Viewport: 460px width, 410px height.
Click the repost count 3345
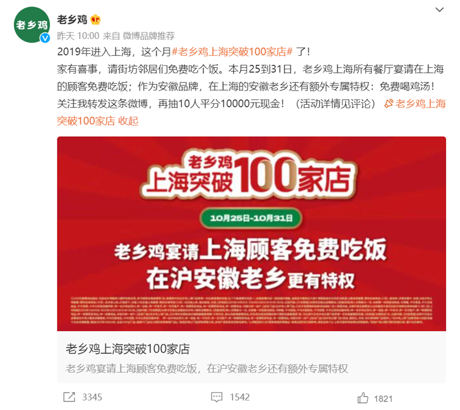point(92,397)
